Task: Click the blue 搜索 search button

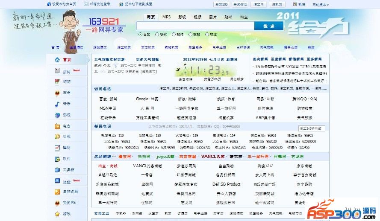Action: pos(269,26)
